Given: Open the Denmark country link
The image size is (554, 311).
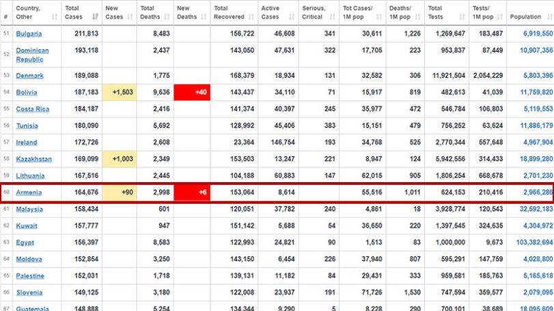Looking at the screenshot, I should click(x=29, y=76).
